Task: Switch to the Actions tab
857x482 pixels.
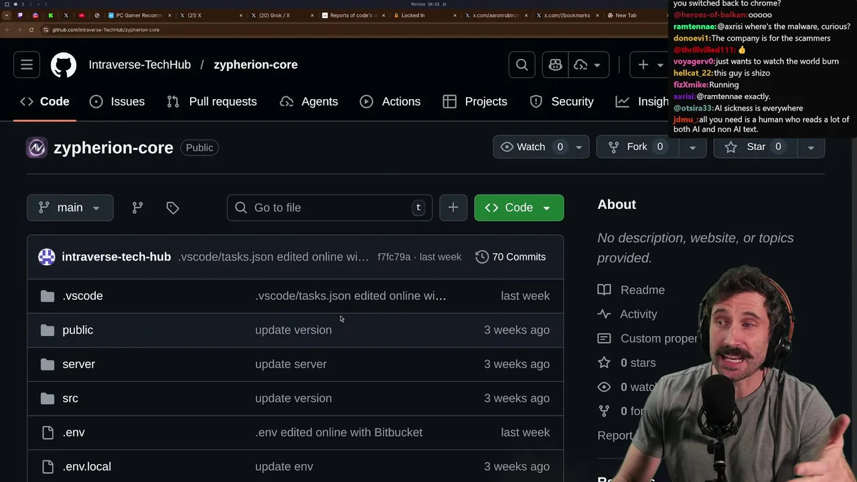Action: click(390, 102)
